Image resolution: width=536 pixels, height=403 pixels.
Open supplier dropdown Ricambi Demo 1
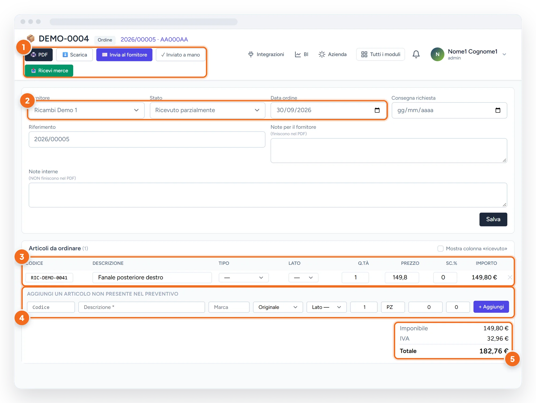[x=87, y=110]
